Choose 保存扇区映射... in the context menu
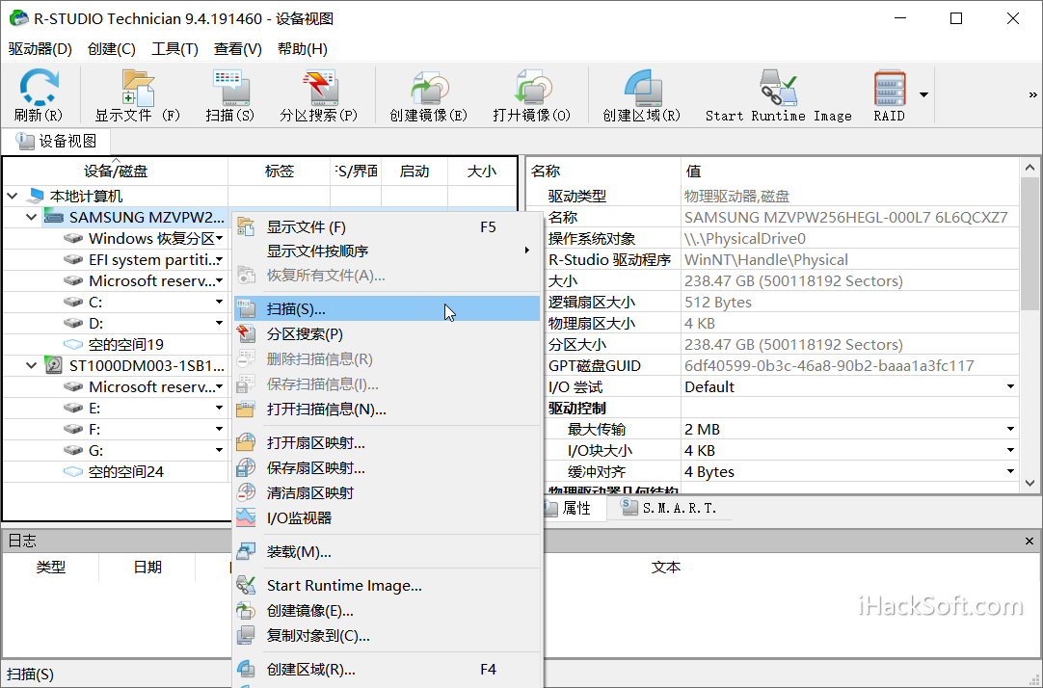 387,468
